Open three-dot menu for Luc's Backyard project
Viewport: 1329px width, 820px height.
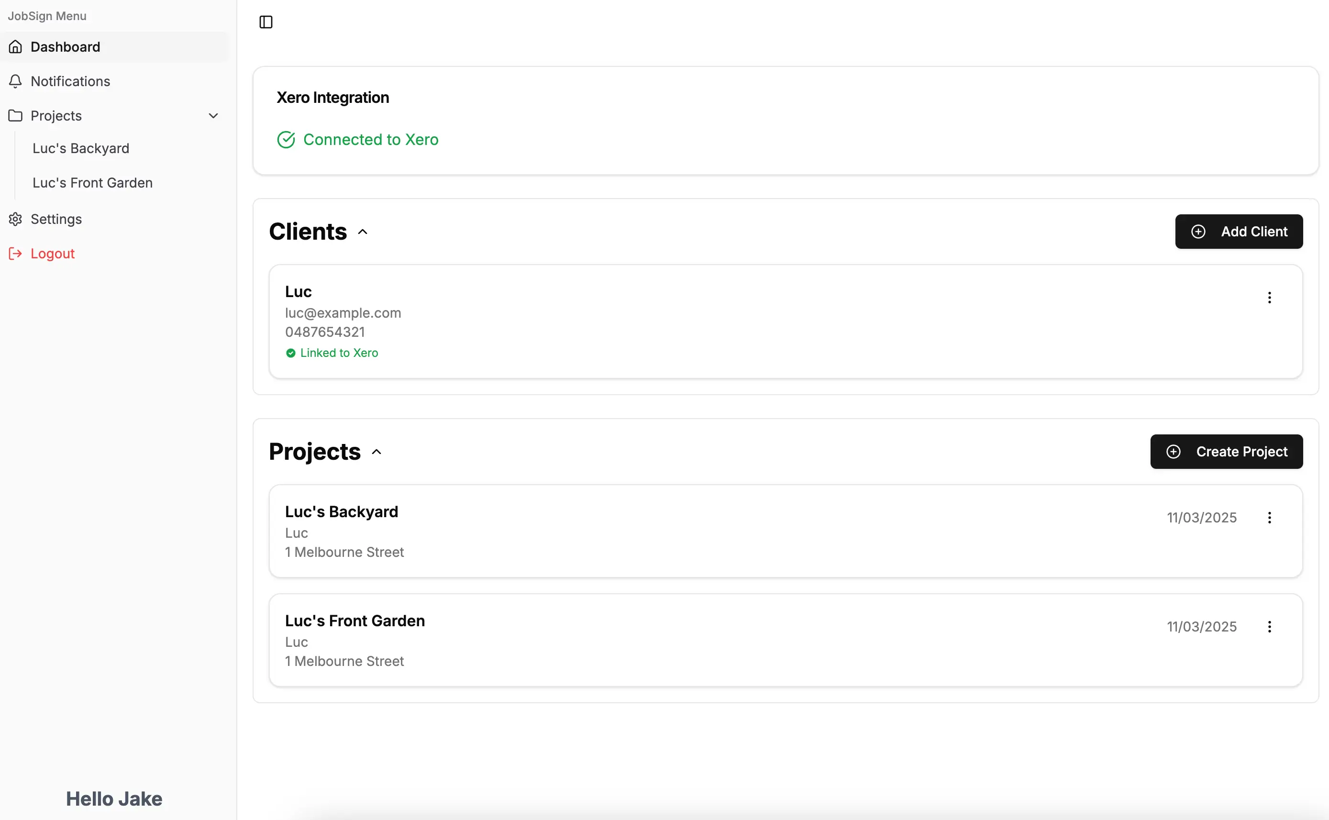pyautogui.click(x=1269, y=517)
